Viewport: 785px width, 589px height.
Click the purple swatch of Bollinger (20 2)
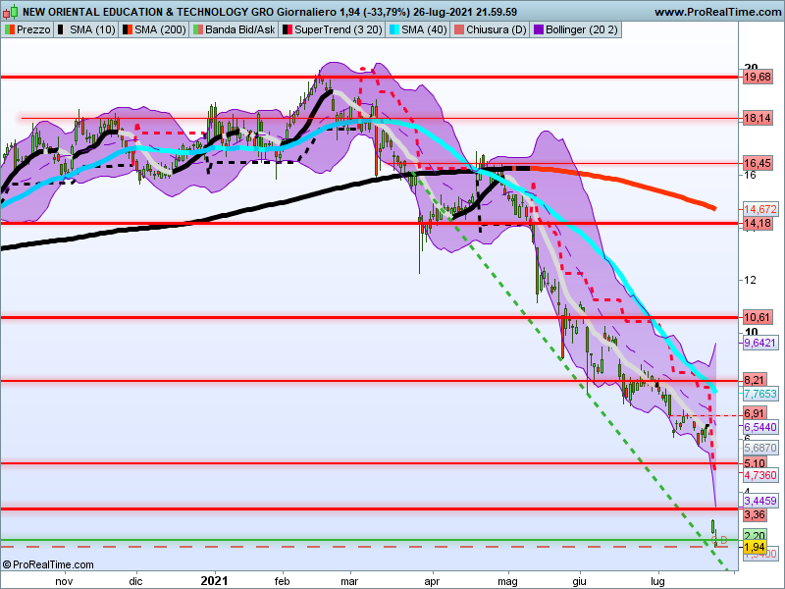539,29
